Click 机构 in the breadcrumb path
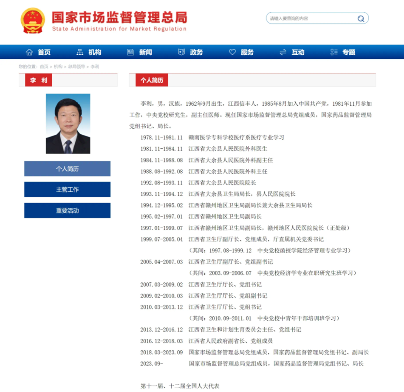Screen dimensions: 404x392 [58, 67]
